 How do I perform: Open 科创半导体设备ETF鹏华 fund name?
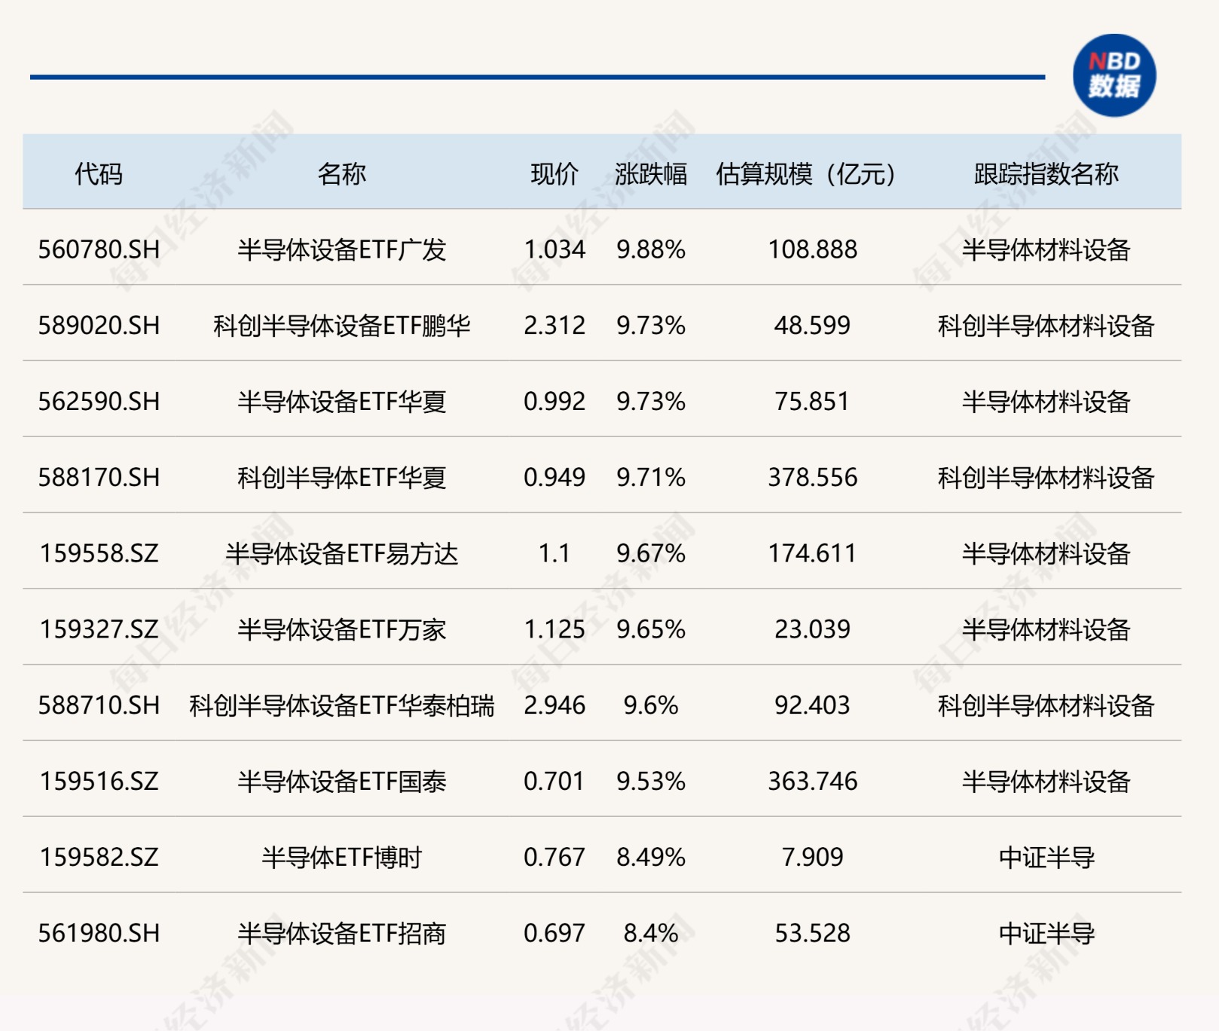pyautogui.click(x=341, y=326)
